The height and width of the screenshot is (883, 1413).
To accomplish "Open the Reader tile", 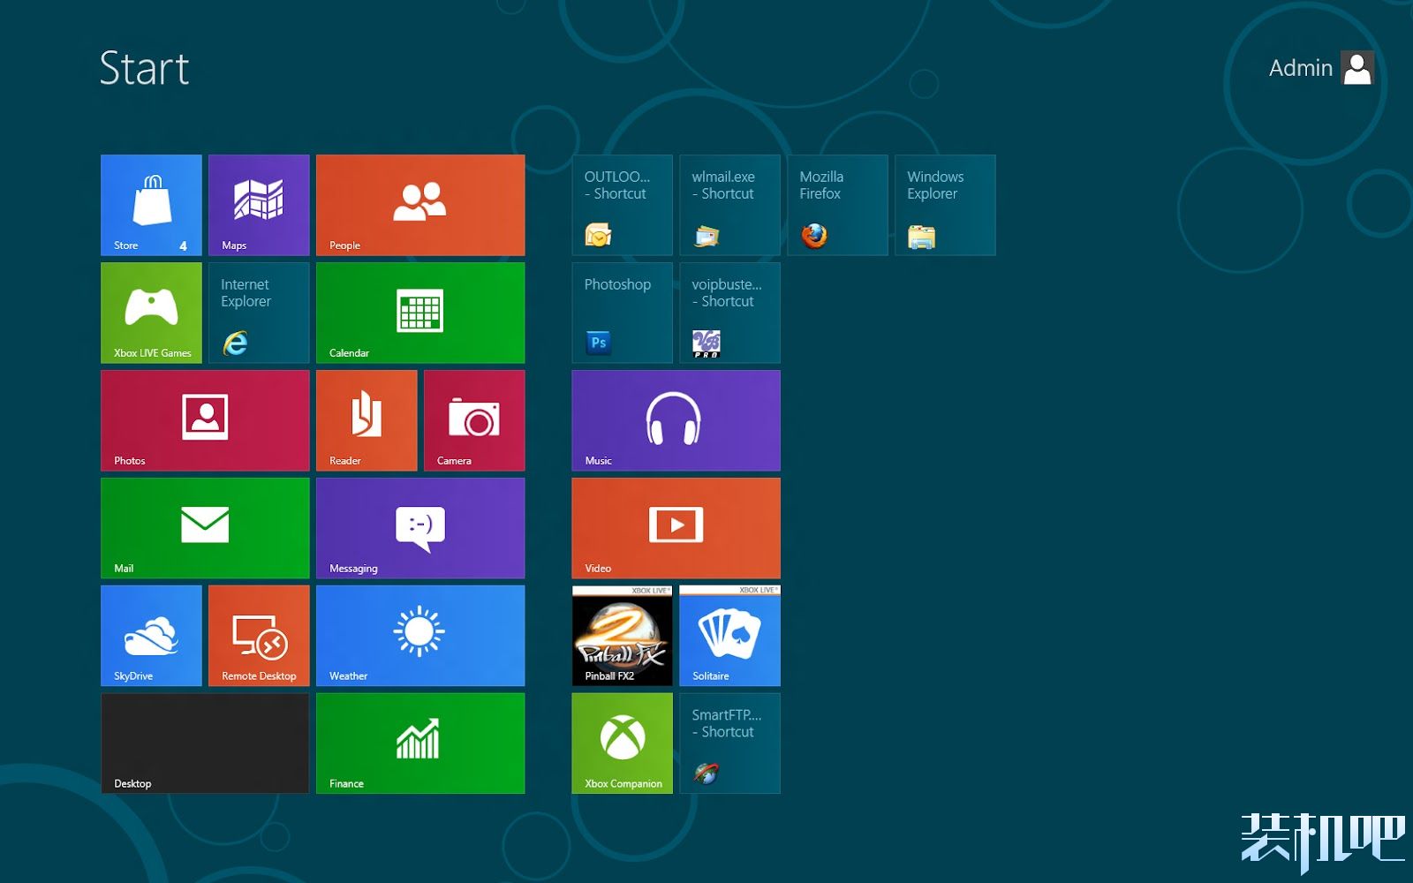I will point(366,420).
